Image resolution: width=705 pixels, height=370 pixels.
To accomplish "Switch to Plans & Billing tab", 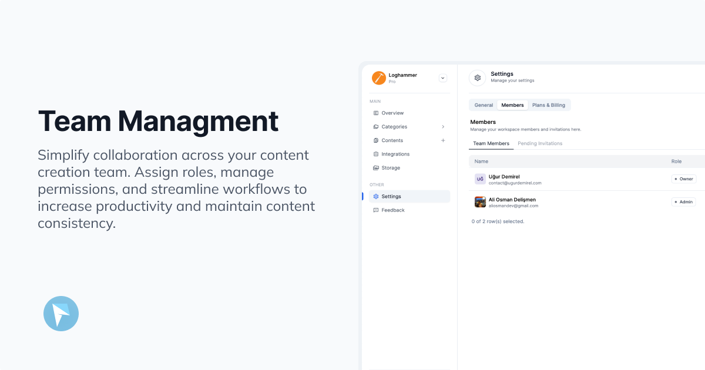I will click(x=549, y=105).
